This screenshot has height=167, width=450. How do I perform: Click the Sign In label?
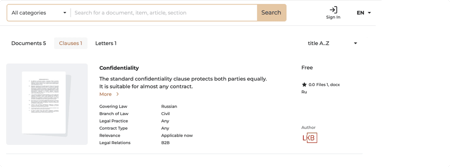pyautogui.click(x=333, y=17)
